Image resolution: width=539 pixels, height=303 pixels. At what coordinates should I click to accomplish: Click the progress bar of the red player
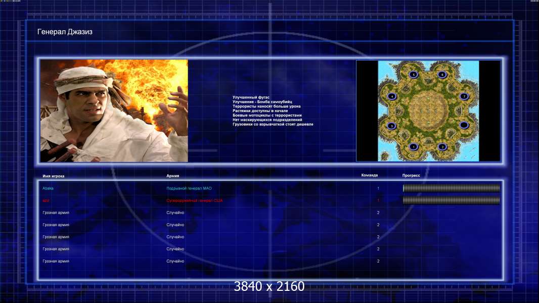click(451, 200)
